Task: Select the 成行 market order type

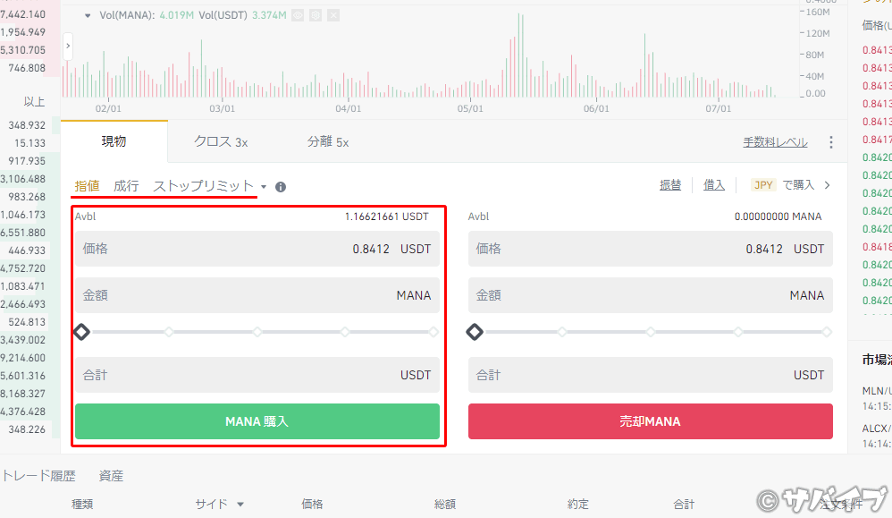Action: 126,185
